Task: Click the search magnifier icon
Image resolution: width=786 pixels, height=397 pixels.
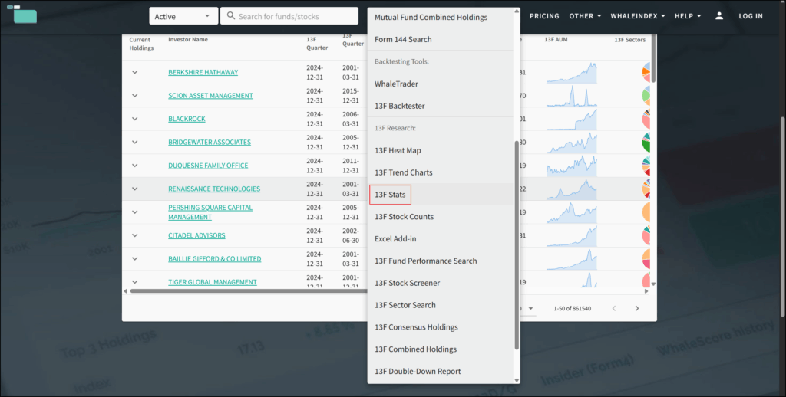Action: [x=231, y=16]
